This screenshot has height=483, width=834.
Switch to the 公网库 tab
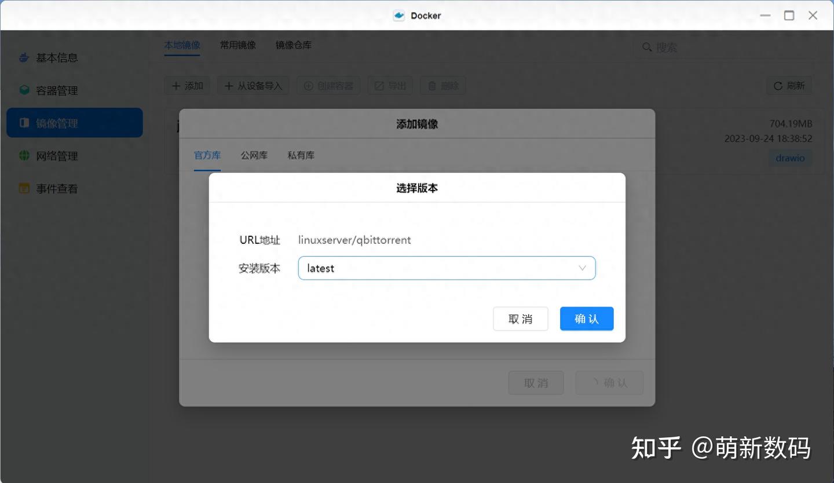click(254, 155)
